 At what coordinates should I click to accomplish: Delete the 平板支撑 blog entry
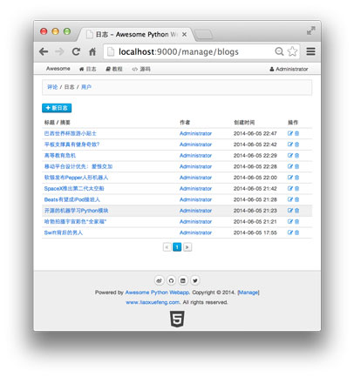296,145
